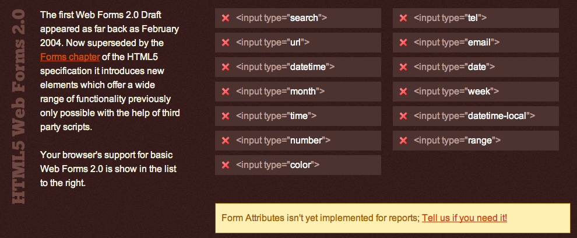Screen dimensions: 577x238
Task: Click the red X beside input type number
Action: [226, 141]
